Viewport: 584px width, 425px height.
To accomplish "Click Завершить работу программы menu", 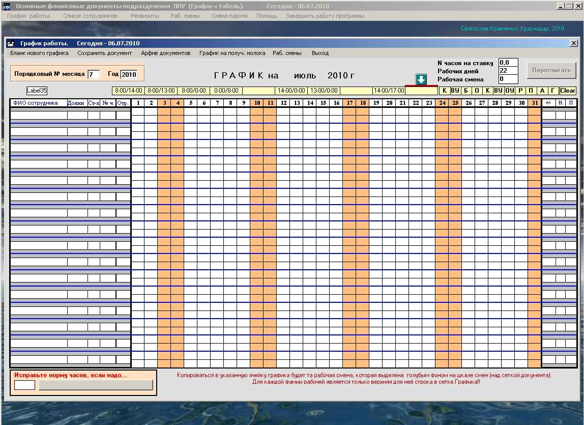I will pyautogui.click(x=325, y=16).
